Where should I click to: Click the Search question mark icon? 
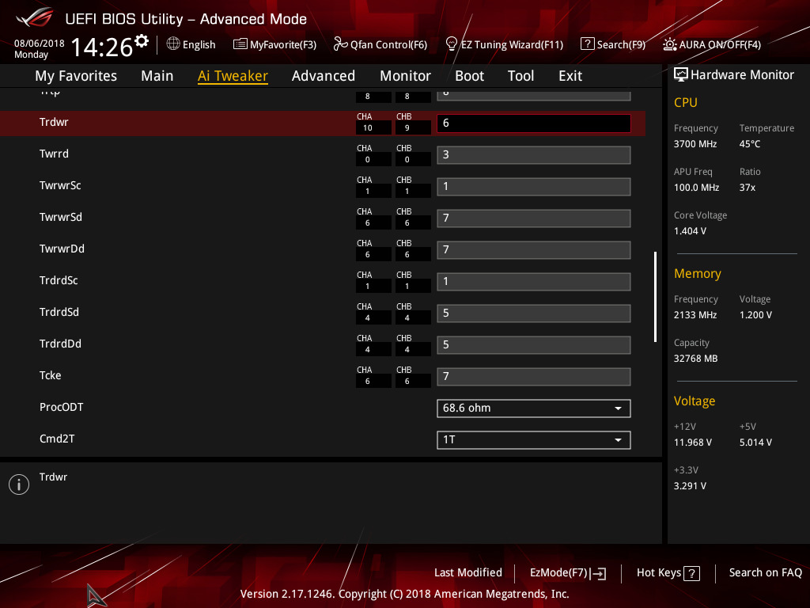[588, 44]
